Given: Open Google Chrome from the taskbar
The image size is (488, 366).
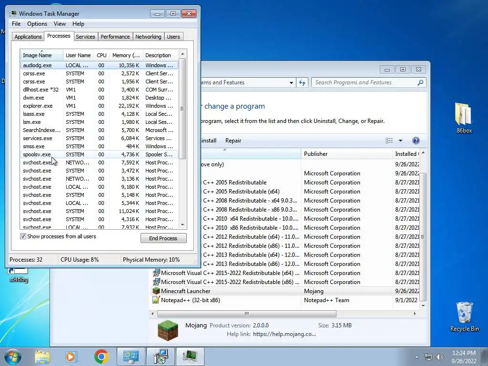Looking at the screenshot, I should point(101,356).
